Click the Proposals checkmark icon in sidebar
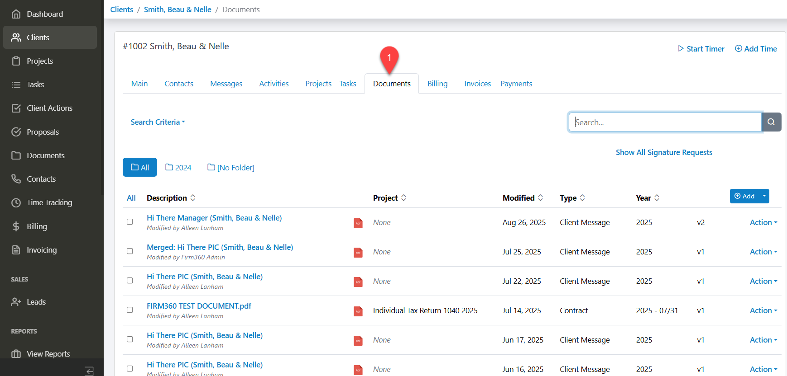The width and height of the screenshot is (787, 376). 16,132
